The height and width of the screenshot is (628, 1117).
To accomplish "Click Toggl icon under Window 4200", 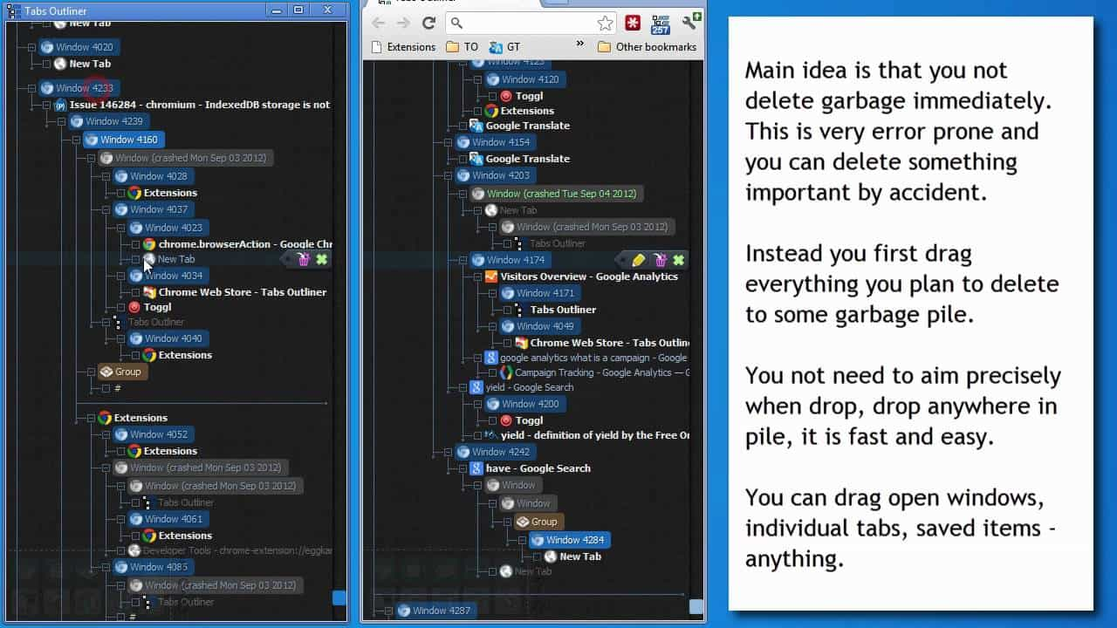I will [x=506, y=420].
